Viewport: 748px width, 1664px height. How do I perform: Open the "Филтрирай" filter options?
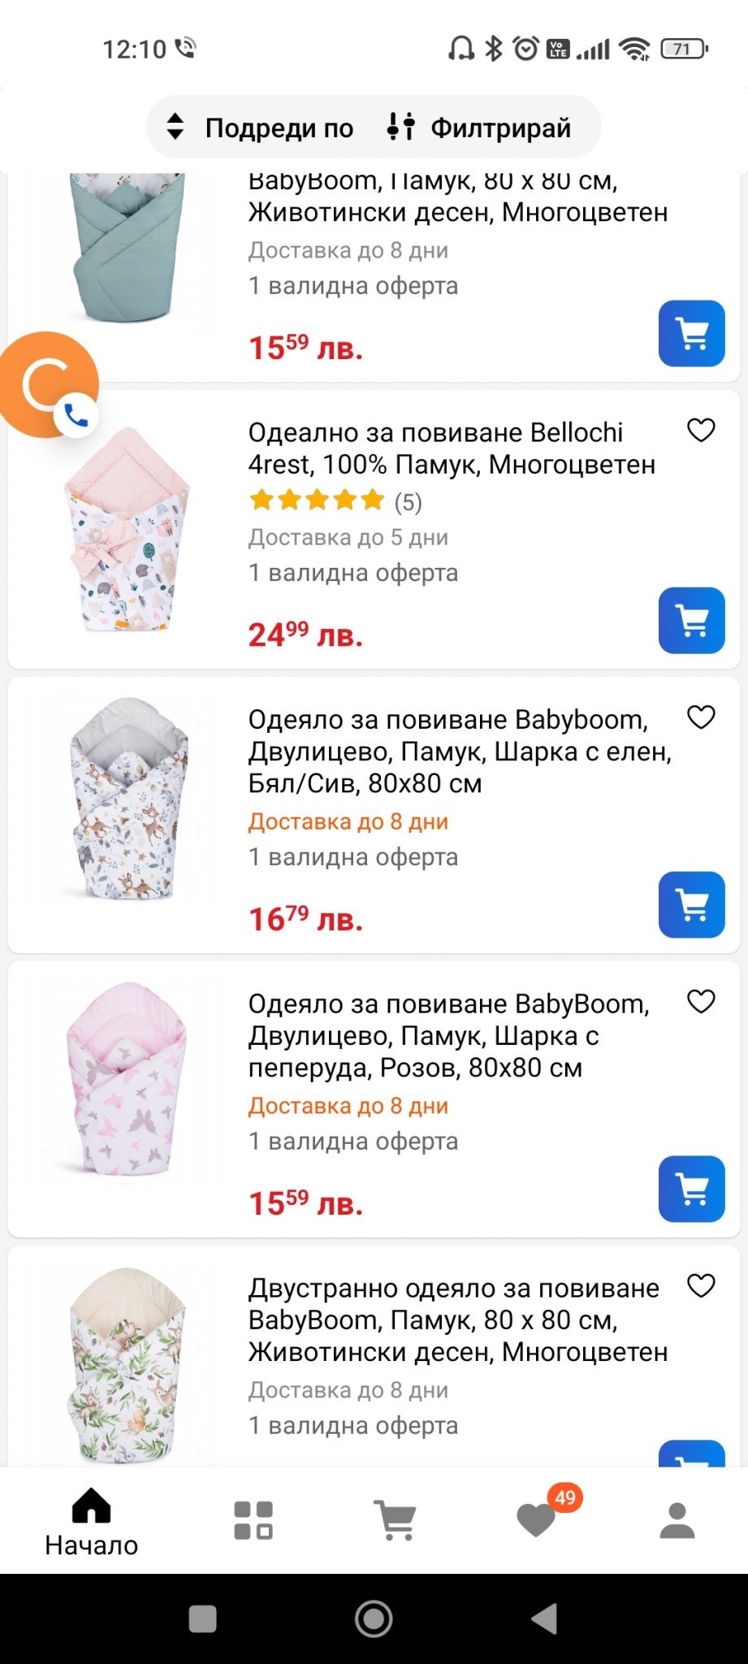pyautogui.click(x=481, y=128)
